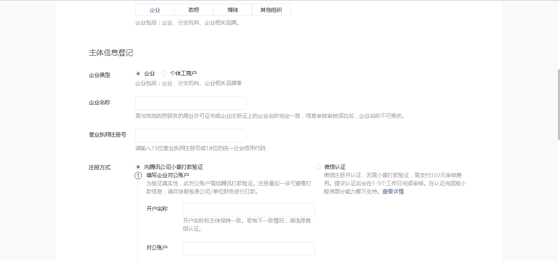Image resolution: width=560 pixels, height=261 pixels.
Task: Click the 注册方式 field label
Action: pyautogui.click(x=100, y=167)
